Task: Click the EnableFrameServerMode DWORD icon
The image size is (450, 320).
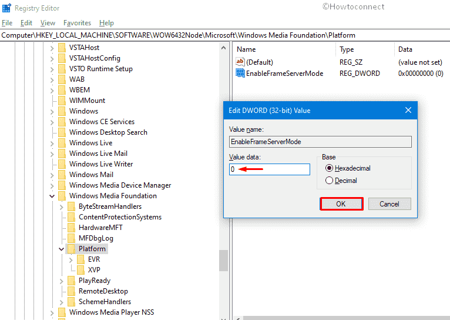Action: click(x=240, y=73)
